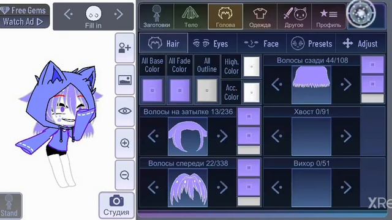This screenshot has width=392, height=220.
Task: Open the background image icon
Action: tap(124, 80)
